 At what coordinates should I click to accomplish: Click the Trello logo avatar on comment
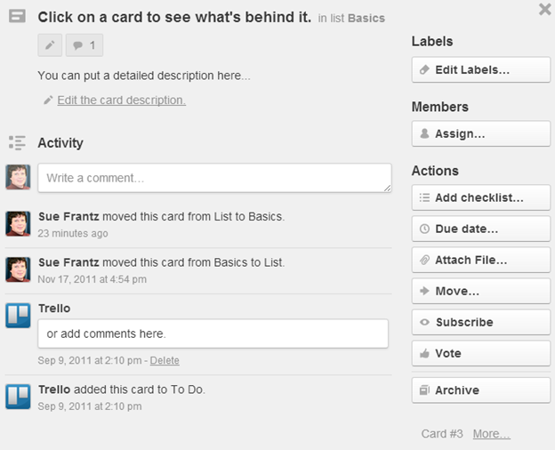tap(18, 316)
